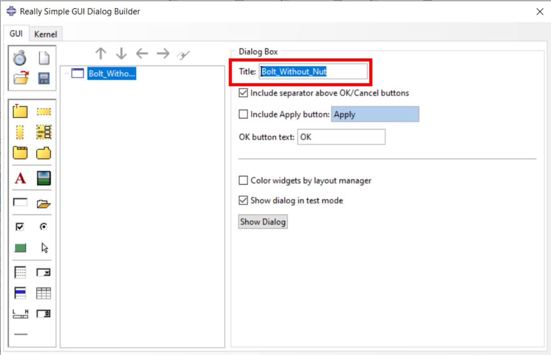Enable the Include Apply button option
The width and height of the screenshot is (551, 355).
[243, 114]
